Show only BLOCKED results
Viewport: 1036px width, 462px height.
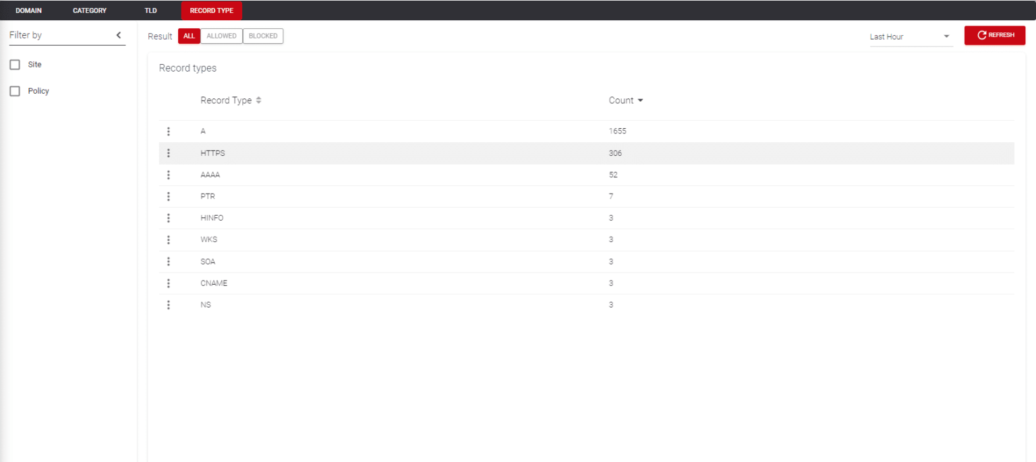point(263,36)
